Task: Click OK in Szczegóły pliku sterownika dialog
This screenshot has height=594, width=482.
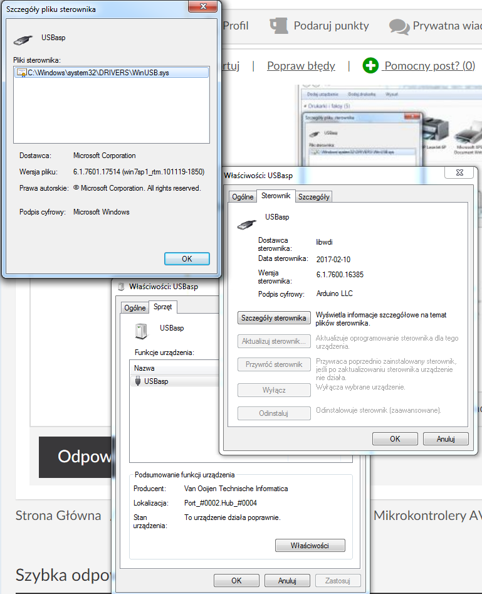Action: click(187, 259)
